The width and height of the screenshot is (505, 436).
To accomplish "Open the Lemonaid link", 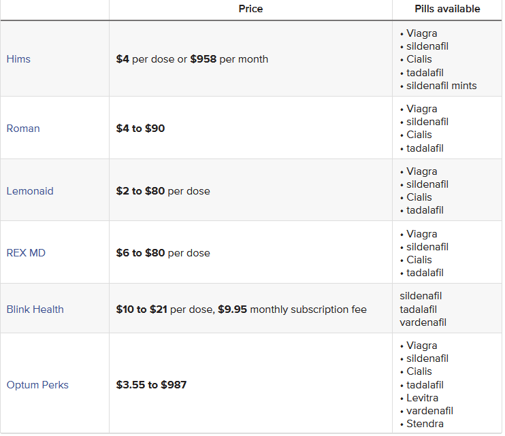I will click(x=30, y=191).
